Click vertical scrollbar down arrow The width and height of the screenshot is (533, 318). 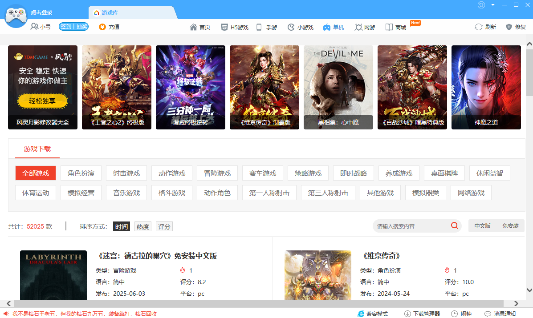click(529, 290)
